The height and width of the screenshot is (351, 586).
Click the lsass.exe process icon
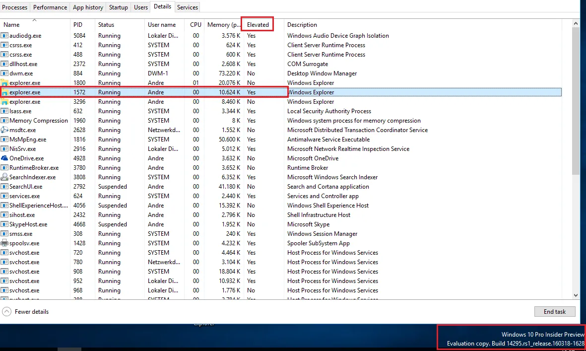pos(4,111)
